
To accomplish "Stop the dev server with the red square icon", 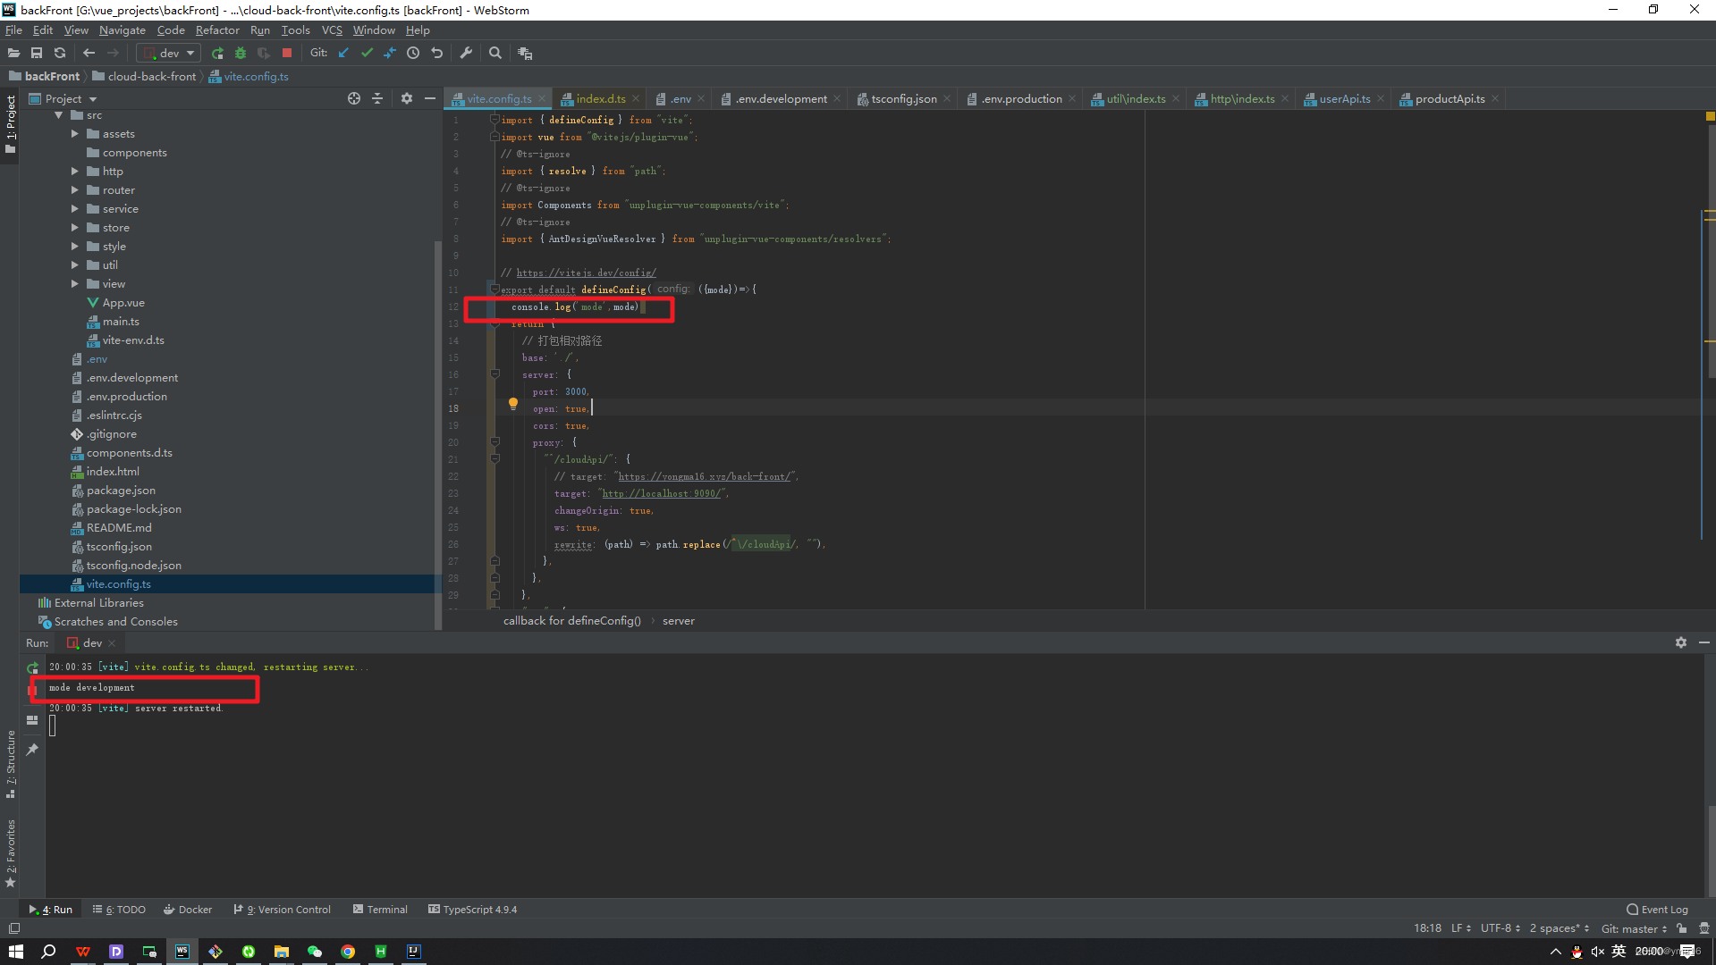I will click(286, 53).
